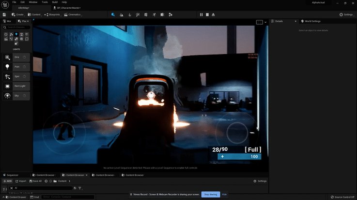Viewport: 357px width, 200px height.
Task: Eject from the player controller
Action: coord(213,14)
